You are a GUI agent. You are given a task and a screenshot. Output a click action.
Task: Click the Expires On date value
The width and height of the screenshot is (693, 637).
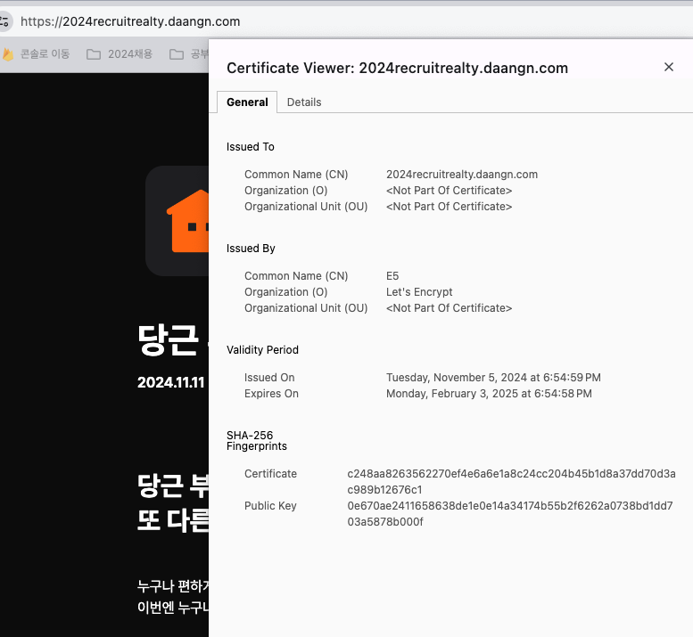(x=489, y=393)
